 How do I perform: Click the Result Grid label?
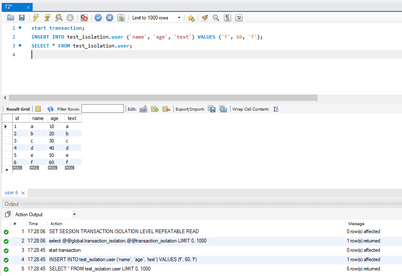18,109
